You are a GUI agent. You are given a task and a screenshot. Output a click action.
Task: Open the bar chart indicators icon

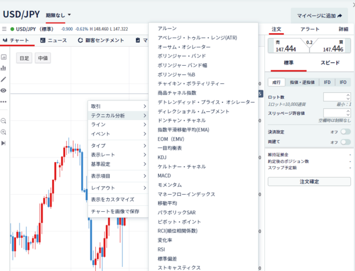4,68
